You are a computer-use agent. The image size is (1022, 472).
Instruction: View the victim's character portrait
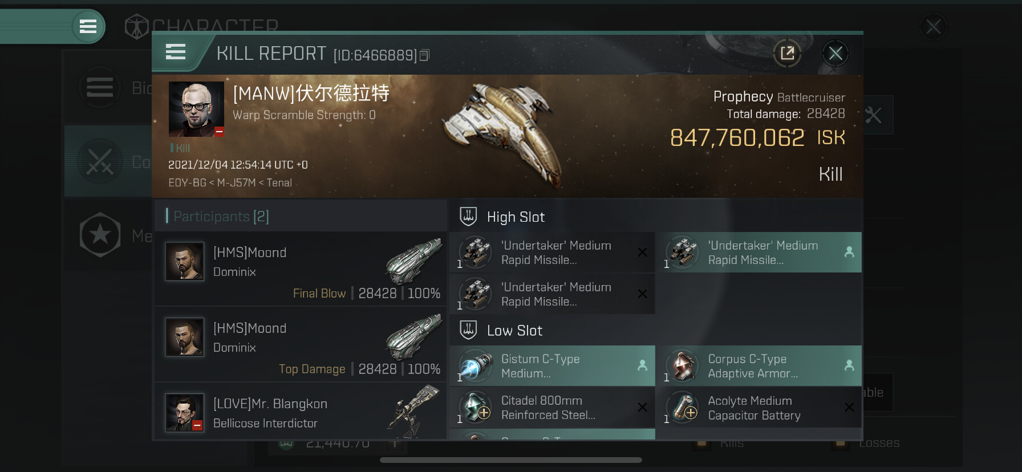tap(196, 109)
